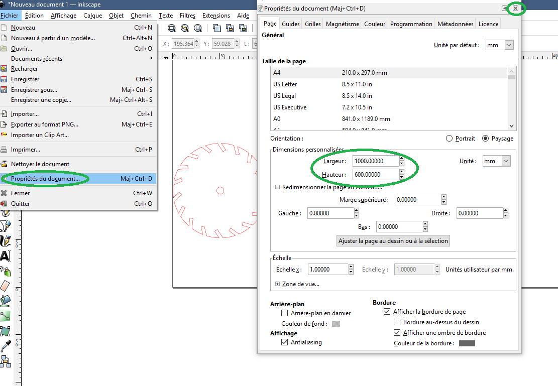Select the color dropper tool
558x386 pixels.
[x=6, y=346]
